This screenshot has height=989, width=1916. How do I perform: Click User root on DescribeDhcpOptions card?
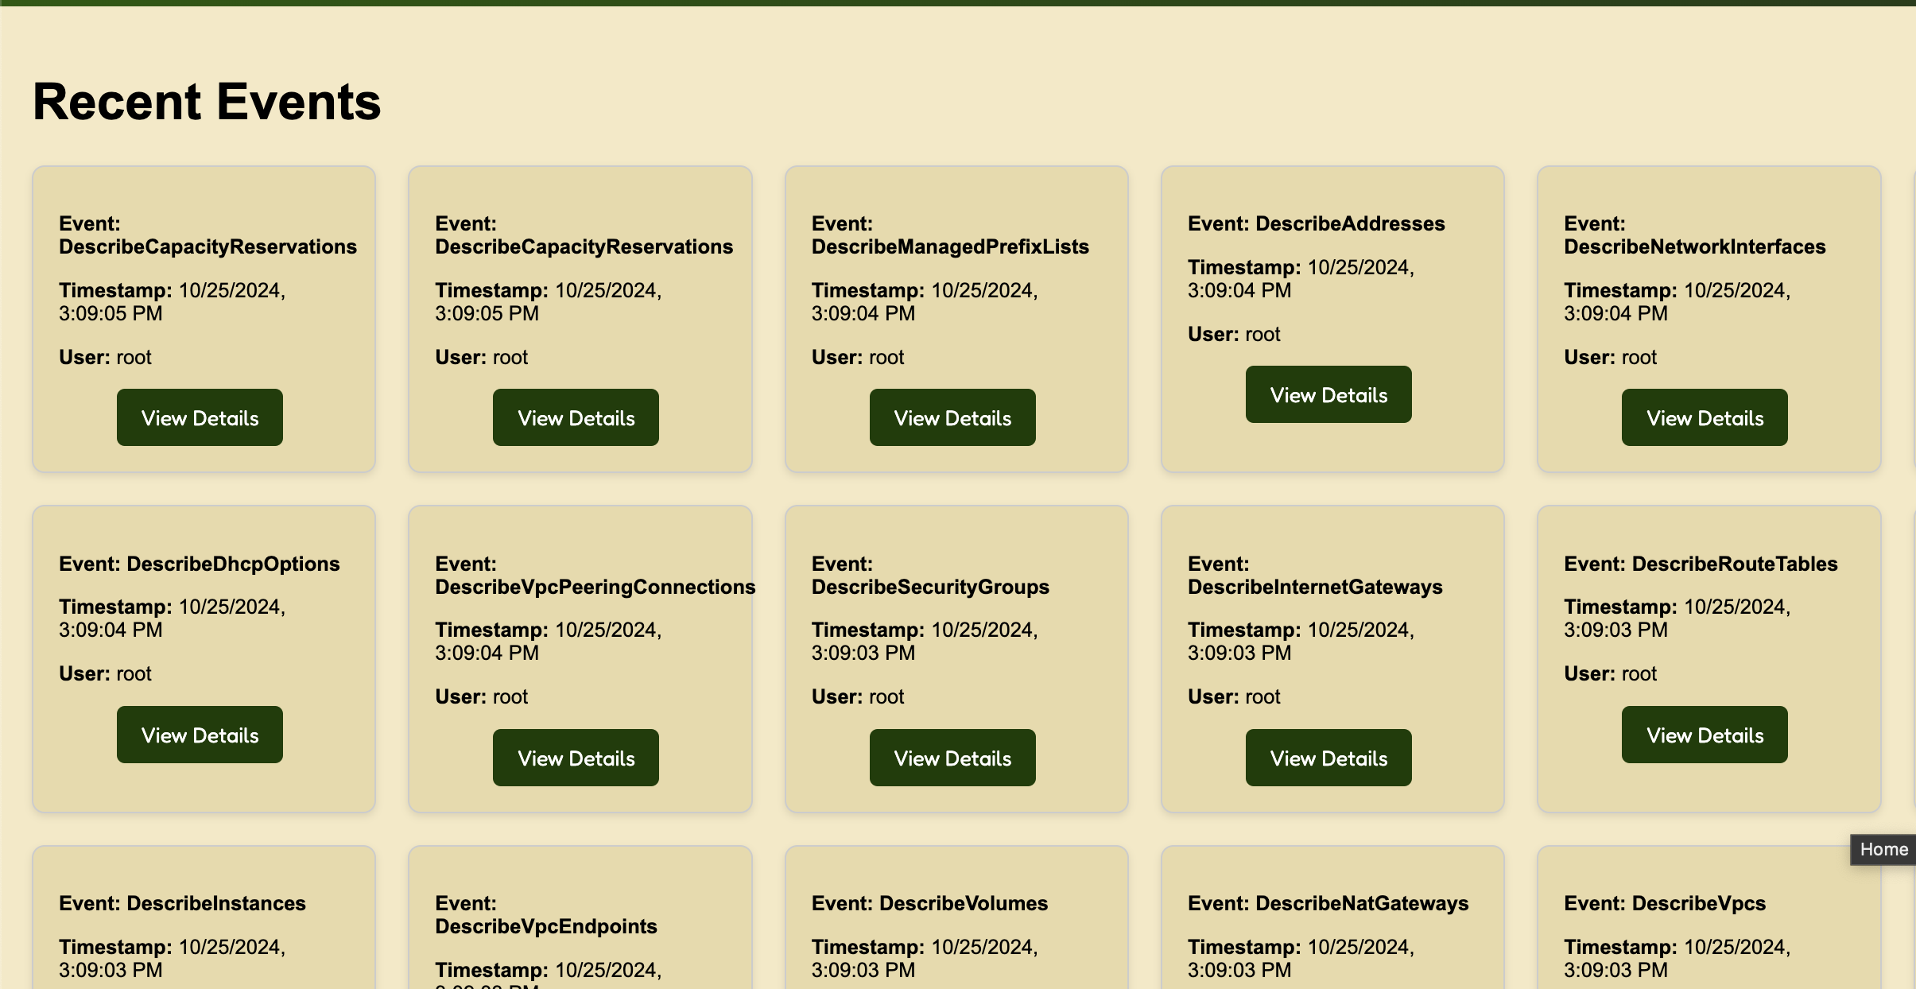point(105,673)
